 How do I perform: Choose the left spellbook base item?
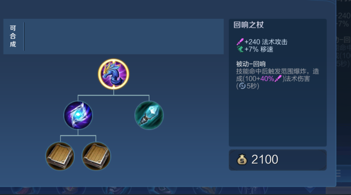(x=60, y=156)
